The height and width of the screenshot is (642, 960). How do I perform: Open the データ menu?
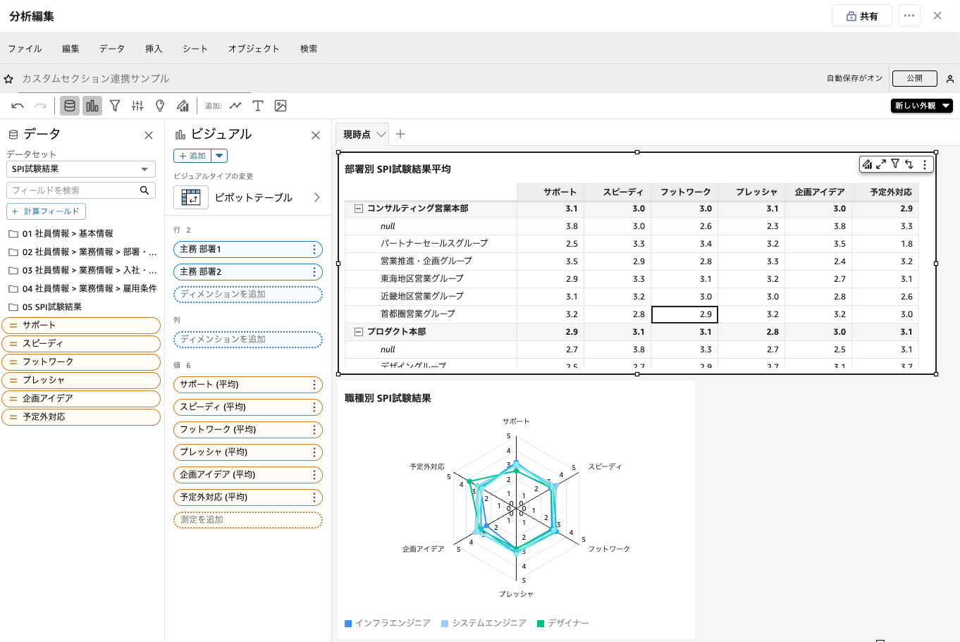(x=111, y=49)
